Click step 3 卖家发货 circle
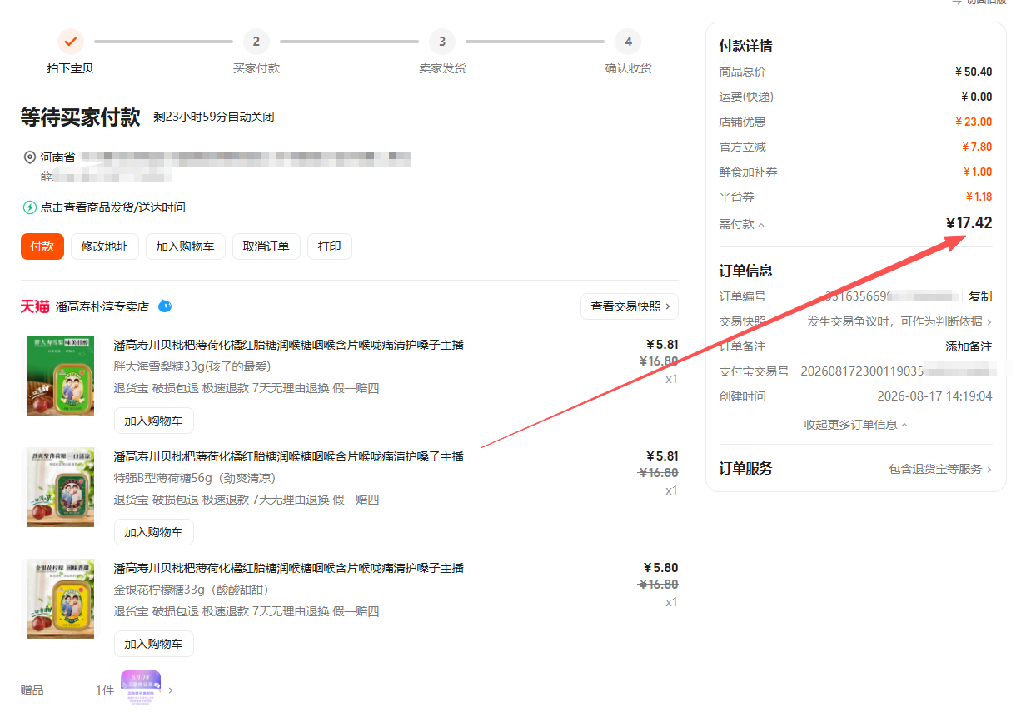 pyautogui.click(x=442, y=41)
